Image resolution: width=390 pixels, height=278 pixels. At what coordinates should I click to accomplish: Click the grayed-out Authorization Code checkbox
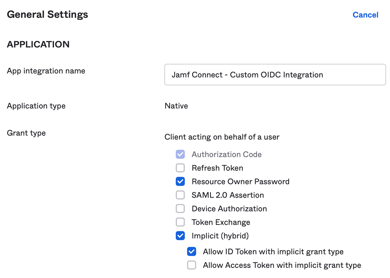coord(180,154)
